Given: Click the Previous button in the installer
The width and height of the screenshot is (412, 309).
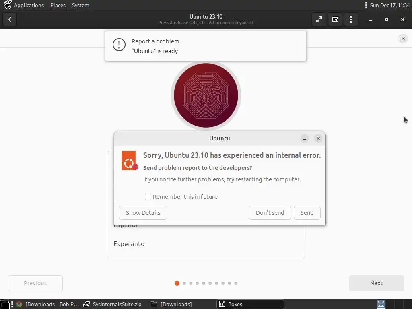Looking at the screenshot, I should click(x=35, y=283).
